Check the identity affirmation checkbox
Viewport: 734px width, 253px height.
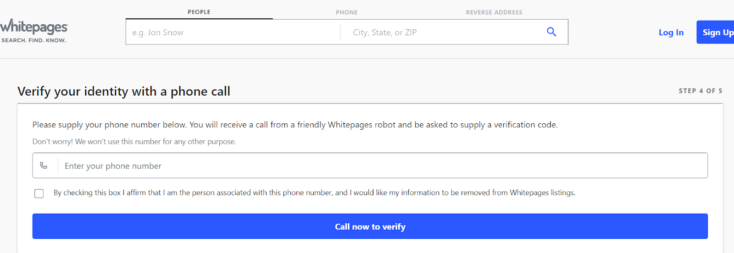pyautogui.click(x=39, y=193)
